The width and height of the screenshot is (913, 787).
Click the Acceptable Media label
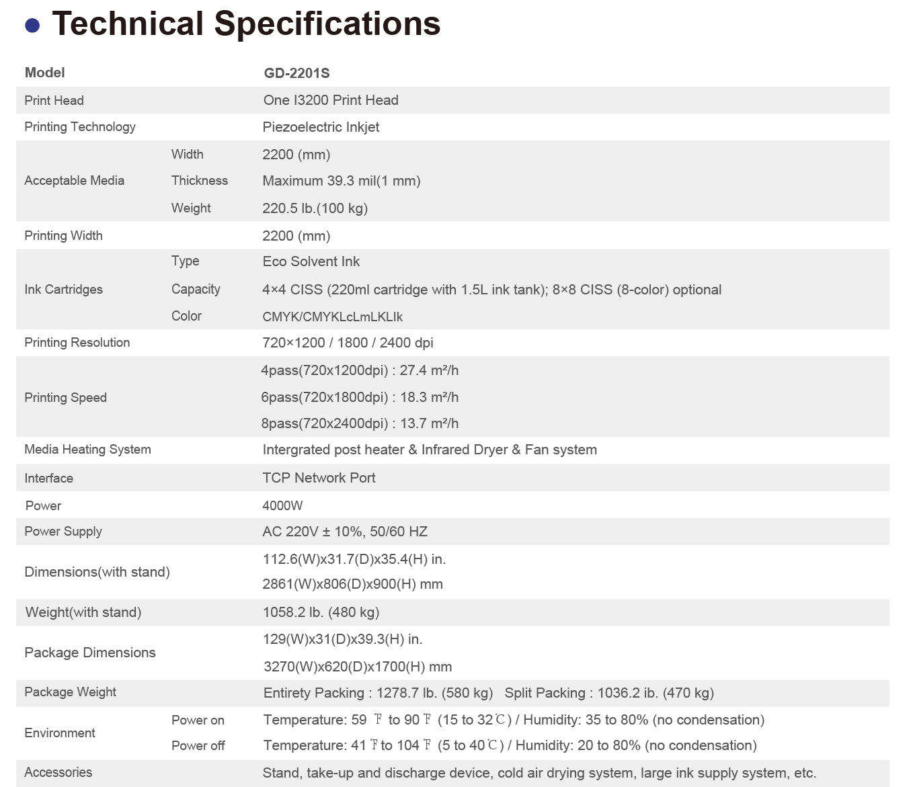[74, 181]
